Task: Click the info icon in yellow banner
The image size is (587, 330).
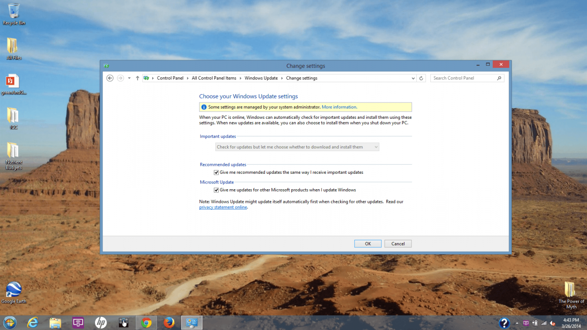Action: click(204, 107)
